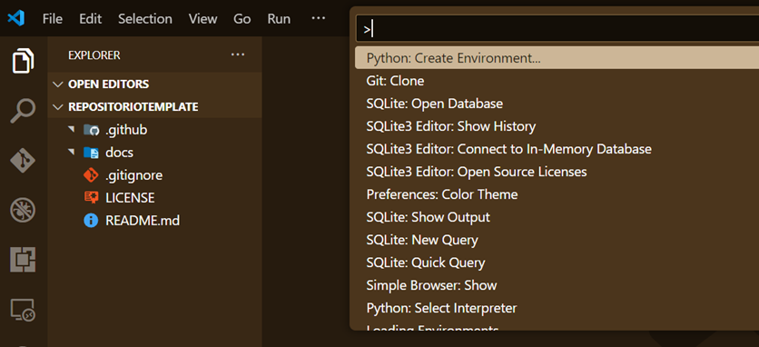This screenshot has height=347, width=759.
Task: Click the EXPLORER panel title
Action: click(x=94, y=55)
